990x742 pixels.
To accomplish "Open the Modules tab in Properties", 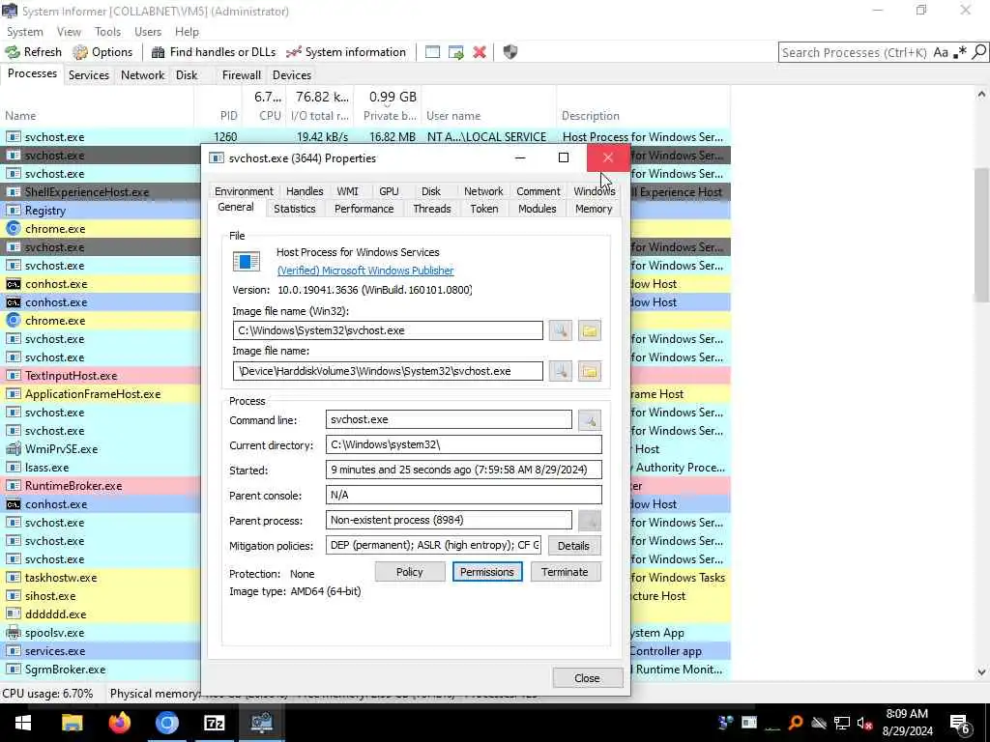I will 537,209.
